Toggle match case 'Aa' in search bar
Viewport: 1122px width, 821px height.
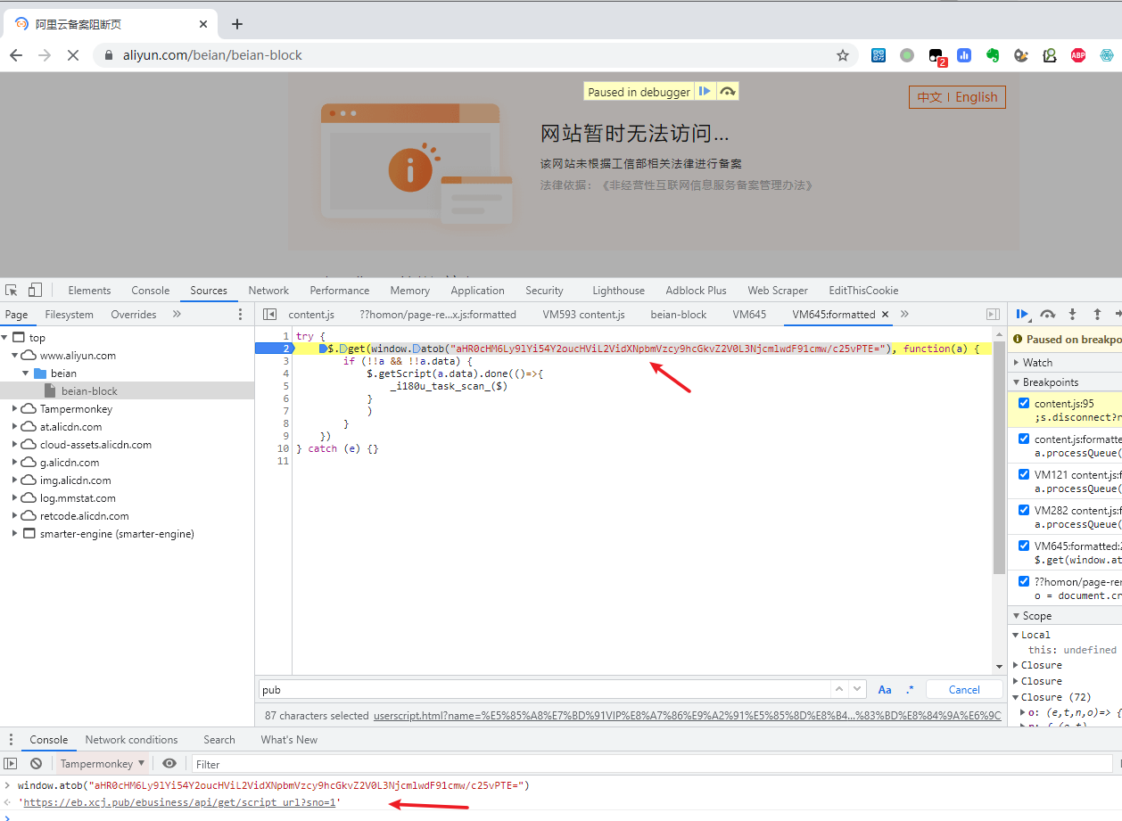click(x=885, y=689)
